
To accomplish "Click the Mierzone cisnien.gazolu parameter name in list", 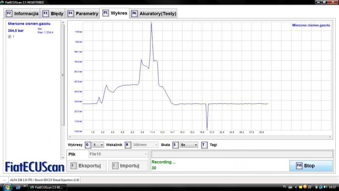I will tap(29, 24).
